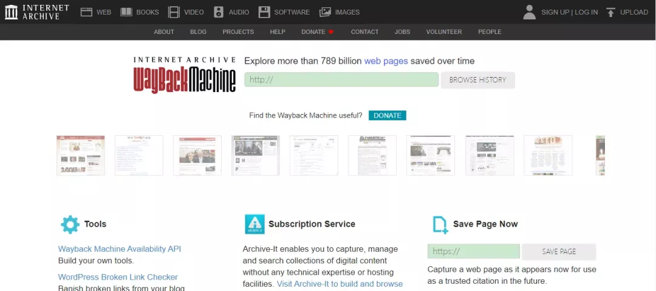Viewport: 656px width, 291px height.
Task: Open the About menu item
Action: coord(164,32)
